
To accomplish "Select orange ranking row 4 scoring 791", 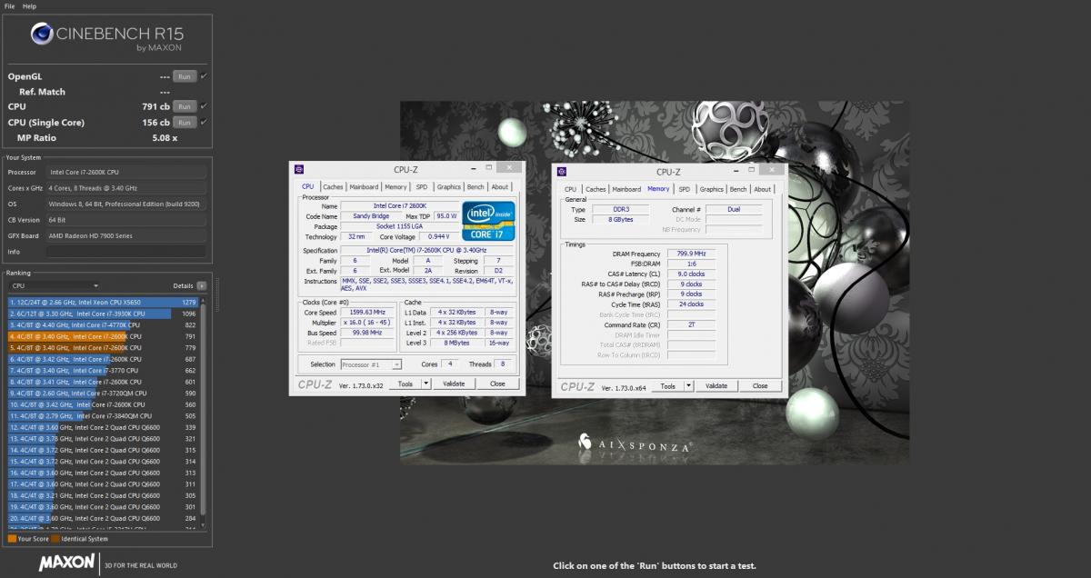I will (103, 336).
